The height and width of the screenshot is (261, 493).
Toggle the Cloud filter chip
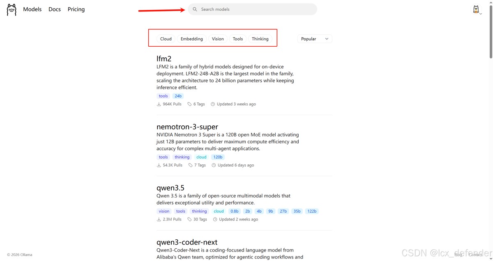click(x=166, y=39)
